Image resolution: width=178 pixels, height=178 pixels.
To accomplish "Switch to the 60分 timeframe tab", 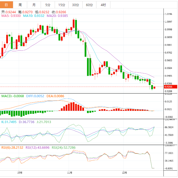I will tap(89, 5).
